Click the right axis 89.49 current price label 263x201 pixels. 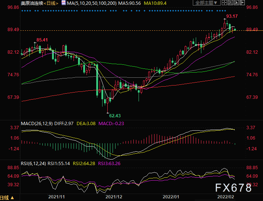coord(252,29)
